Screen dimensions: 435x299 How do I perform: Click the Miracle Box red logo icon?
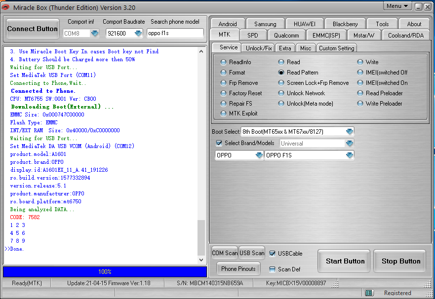5,7
